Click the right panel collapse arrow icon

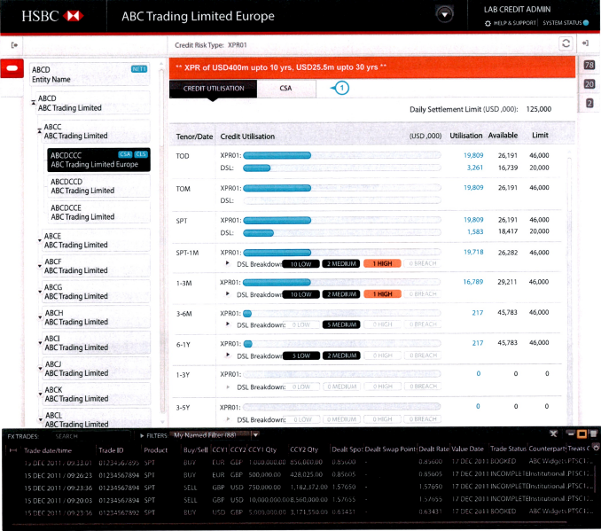coord(587,43)
